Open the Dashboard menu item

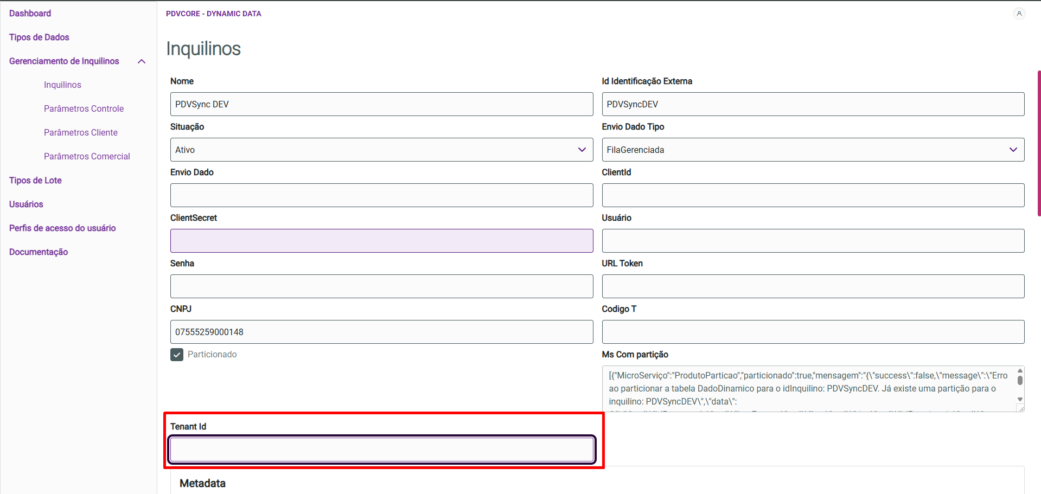click(x=30, y=14)
